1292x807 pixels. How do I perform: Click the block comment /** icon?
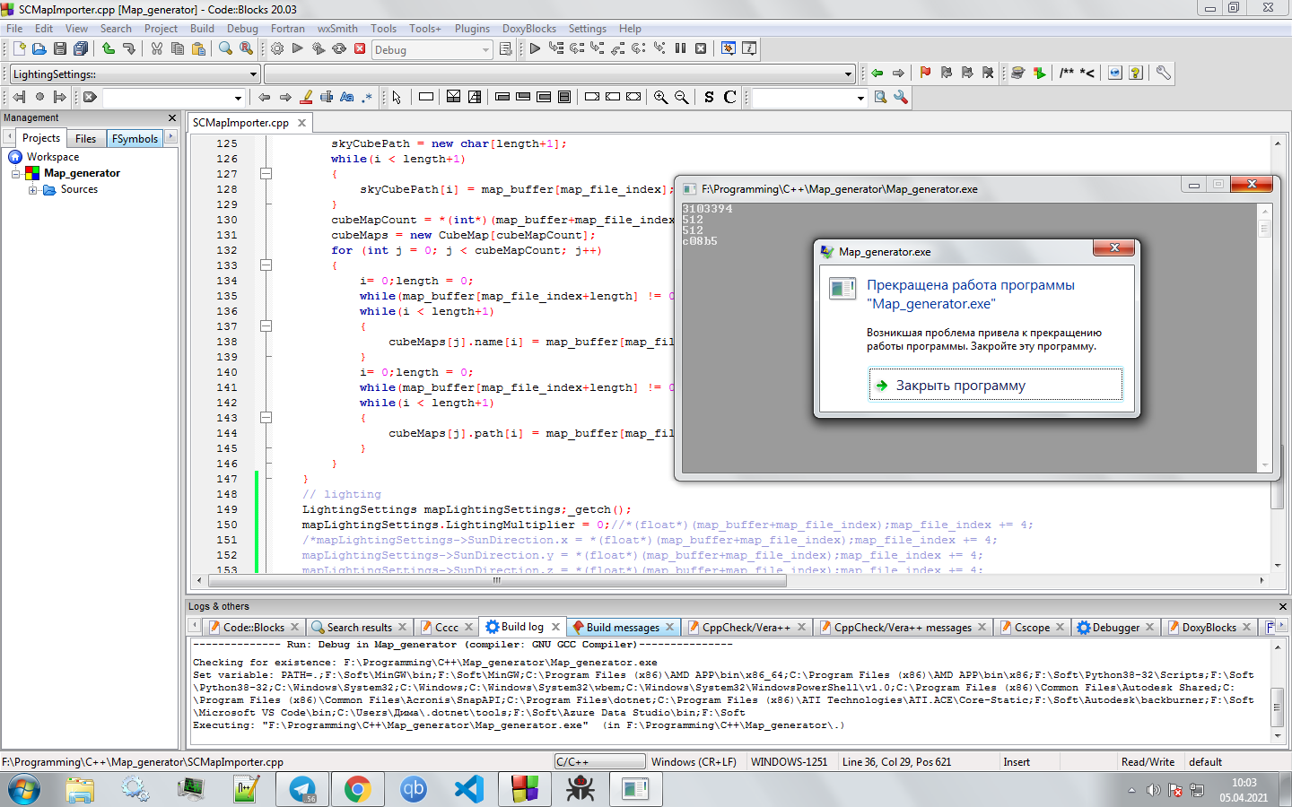pos(1067,74)
